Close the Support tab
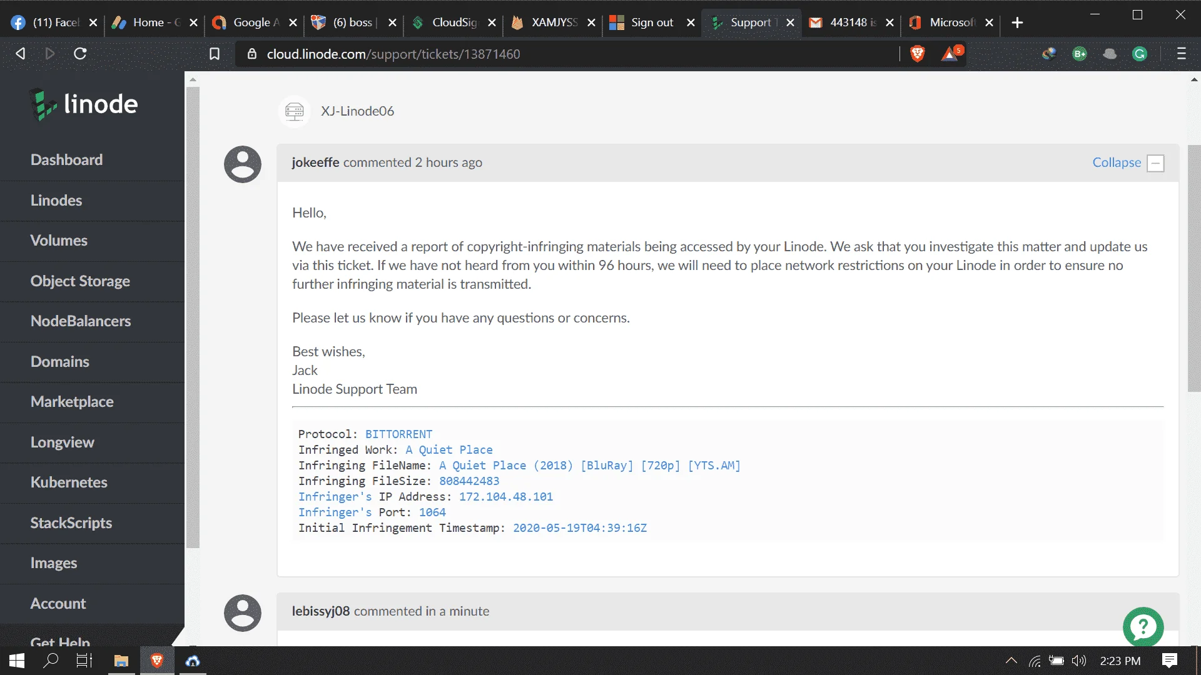The image size is (1201, 675). (790, 22)
